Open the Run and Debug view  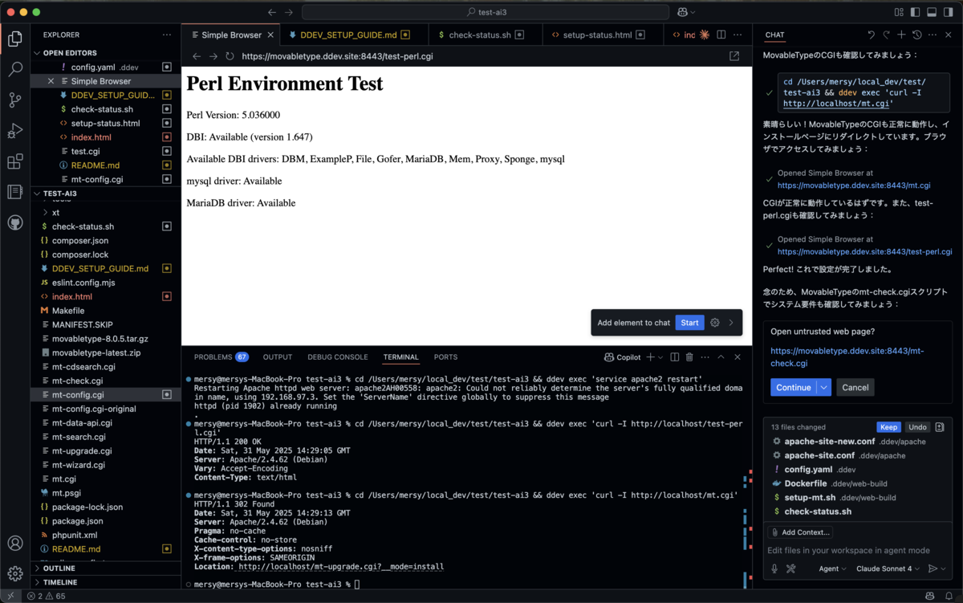click(x=14, y=131)
